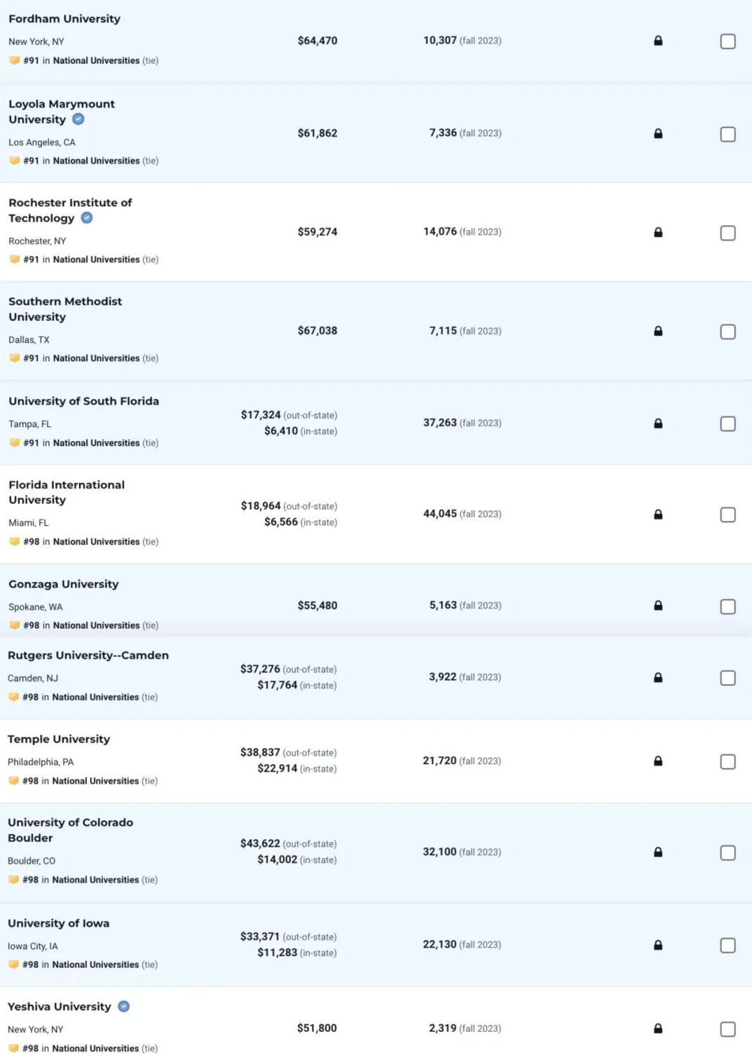The height and width of the screenshot is (1062, 752).
Task: Open the Gonzaga University link
Action: pyautogui.click(x=64, y=584)
